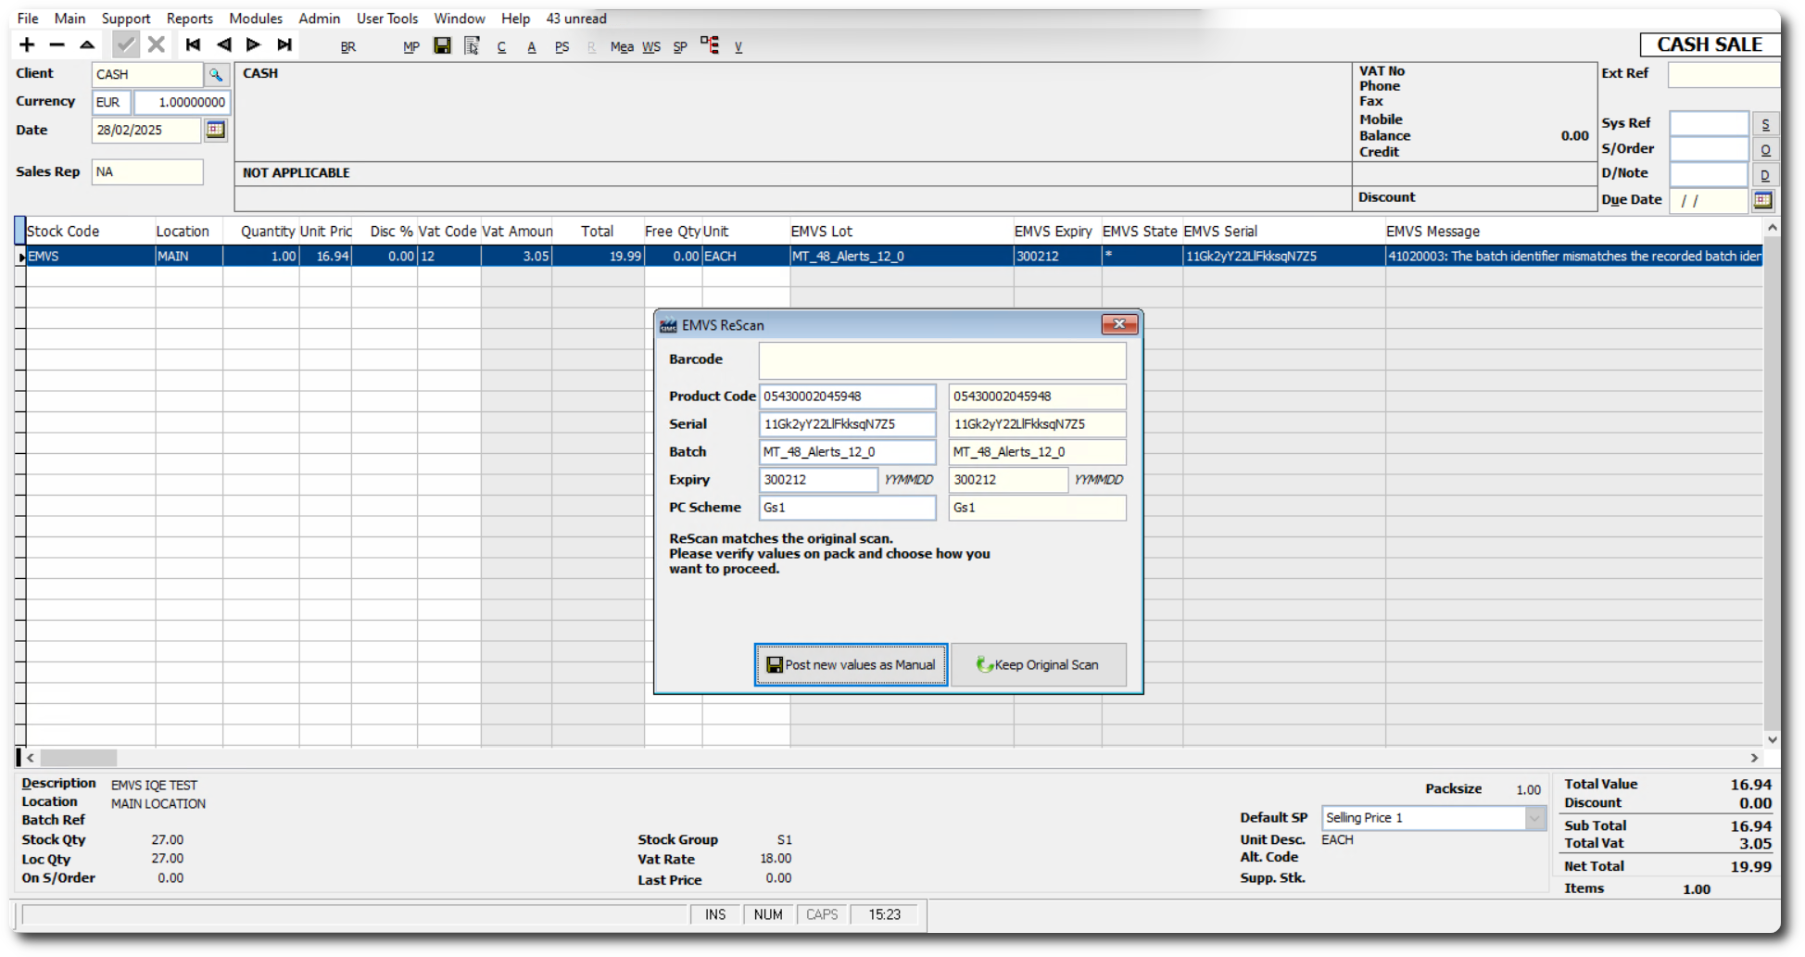Click the left Batch field in ReScan
Viewport: 1805px width, 957px height.
coord(847,452)
